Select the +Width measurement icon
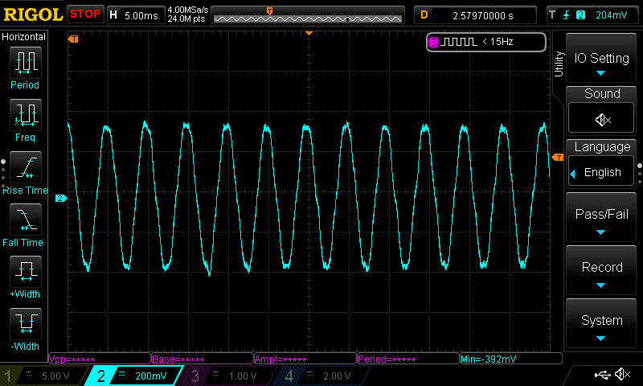The height and width of the screenshot is (386, 643). pyautogui.click(x=25, y=273)
